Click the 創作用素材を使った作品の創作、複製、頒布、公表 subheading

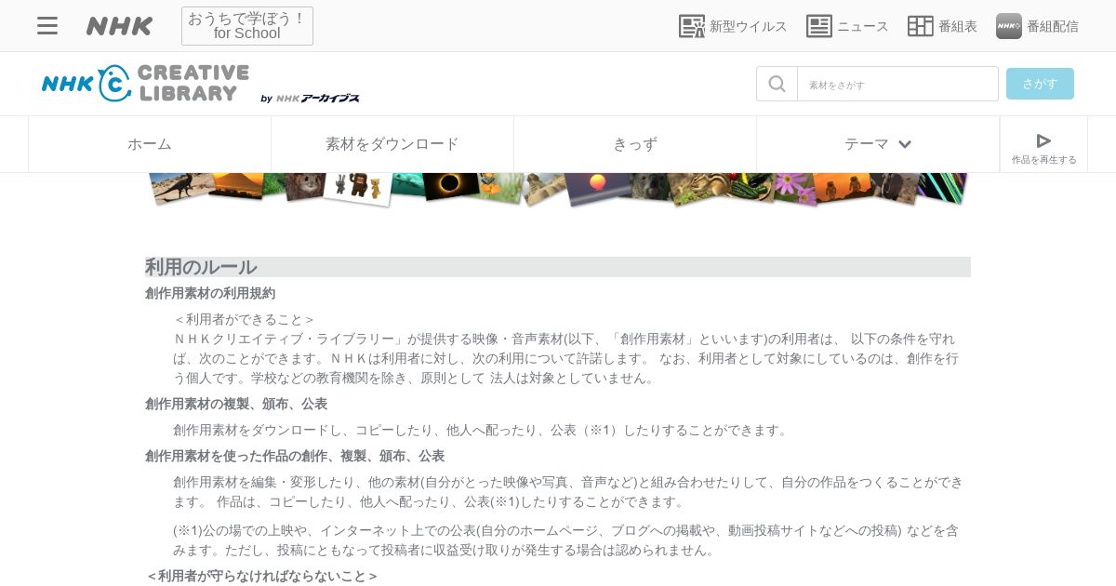(295, 456)
